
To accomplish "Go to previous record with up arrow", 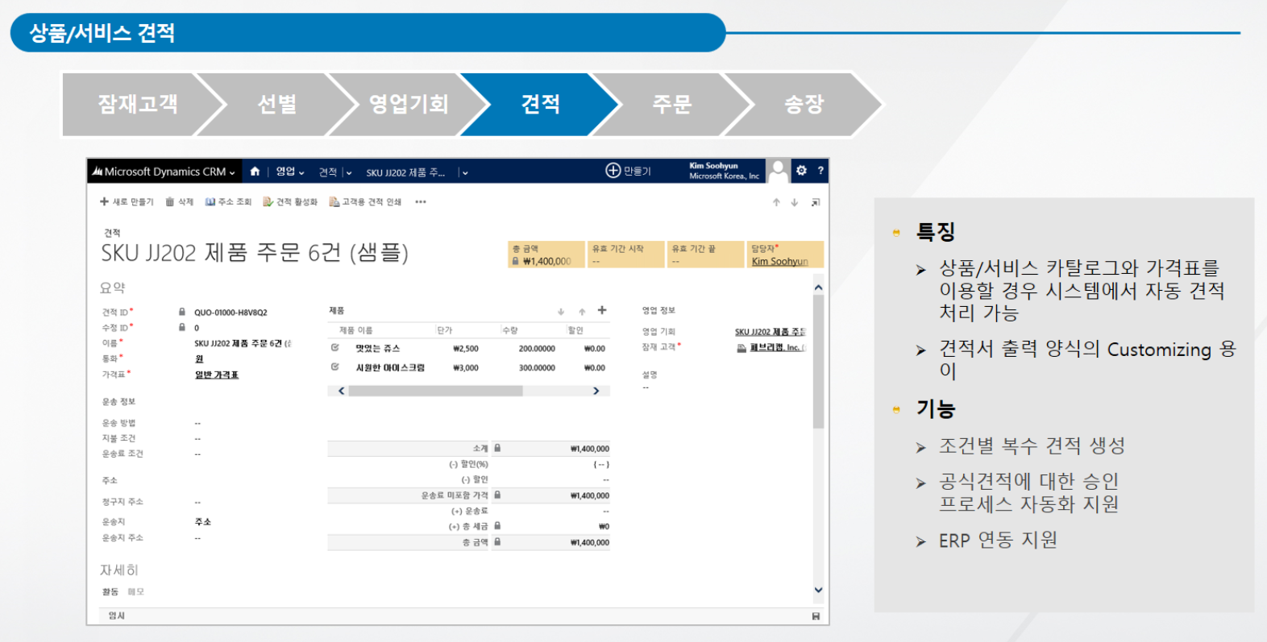I will pos(776,202).
